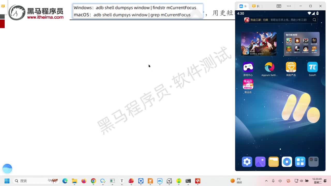Click the Sogou input method tray icon
The width and height of the screenshot is (331, 186).
pos(288,181)
